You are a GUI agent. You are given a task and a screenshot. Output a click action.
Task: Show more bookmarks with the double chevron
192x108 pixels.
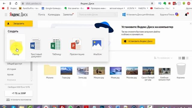pyautogui.click(x=173, y=8)
